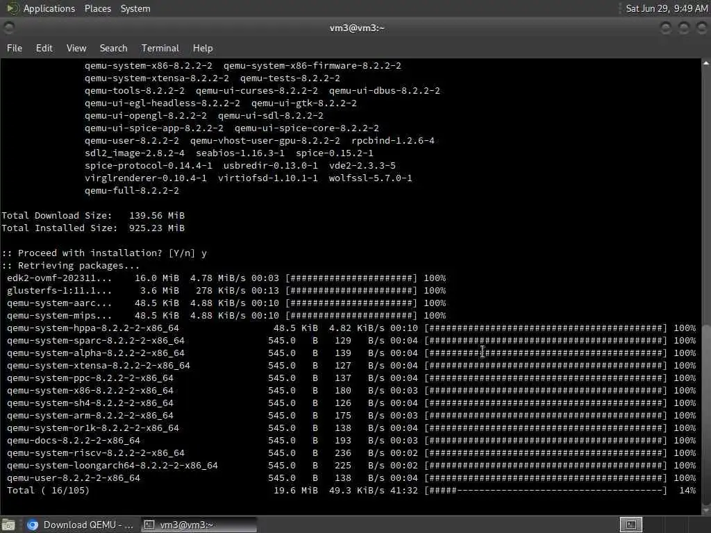Screen dimensions: 711x533
Task: Click the distro logo icon beside Applications
Action: 12,8
